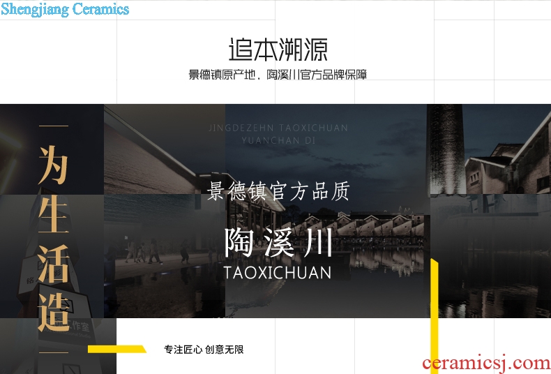
Task: Click the 陶溪川 large white calligraphy text
Action: (x=279, y=243)
